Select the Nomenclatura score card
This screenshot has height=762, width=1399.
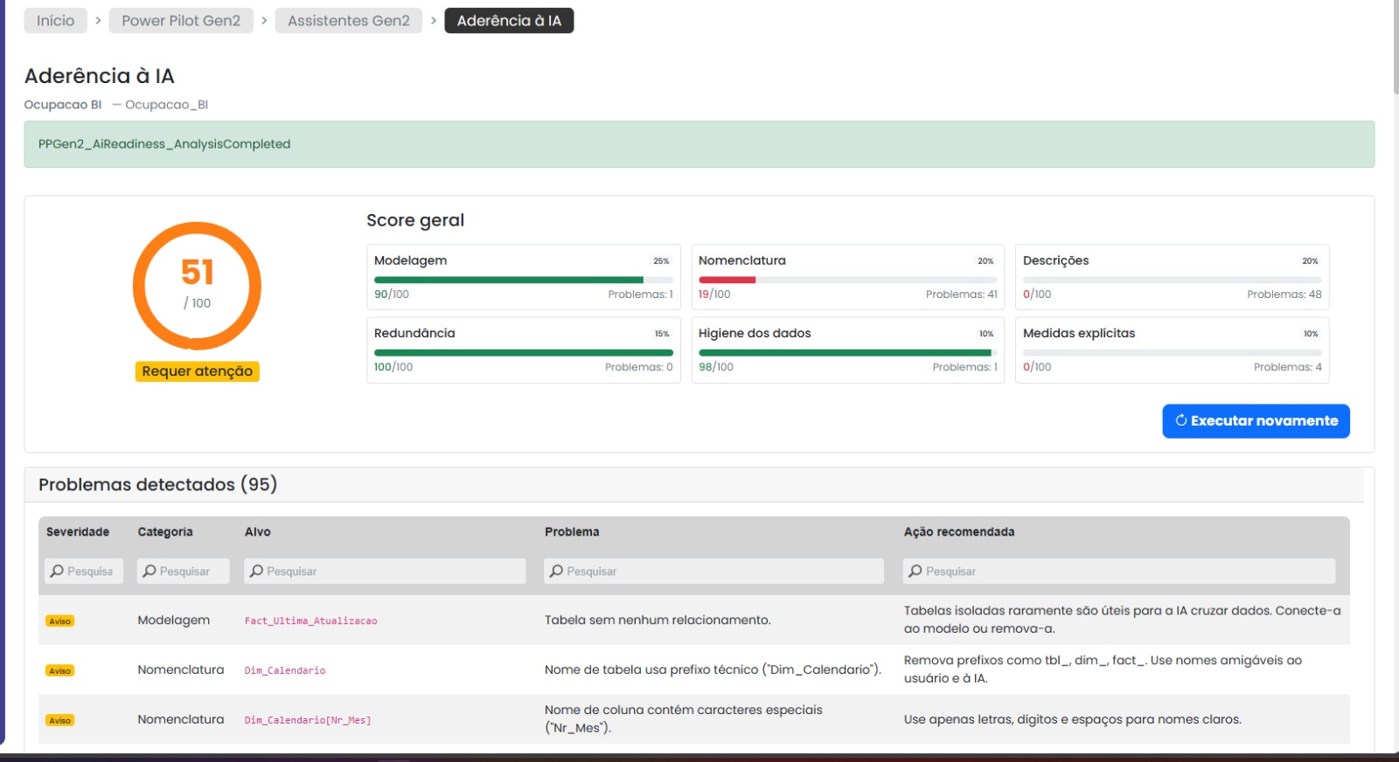click(847, 277)
